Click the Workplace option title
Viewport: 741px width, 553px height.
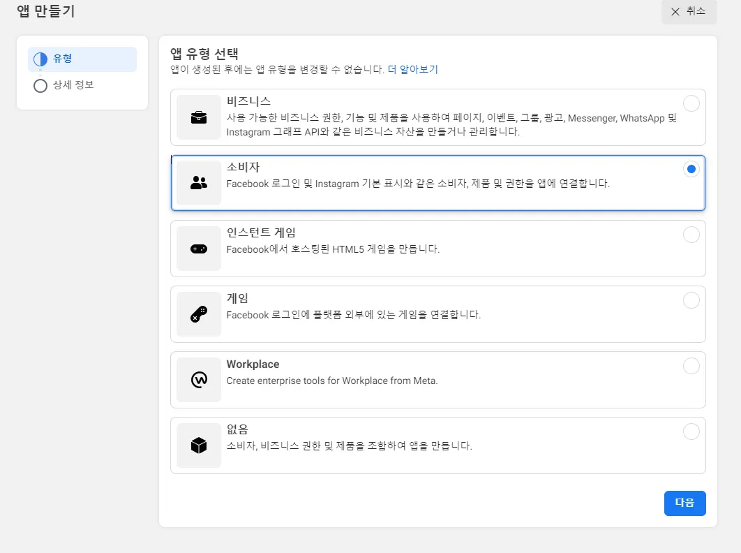point(253,364)
